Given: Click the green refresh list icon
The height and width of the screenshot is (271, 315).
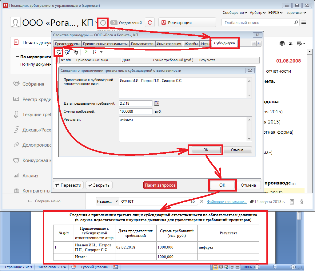Looking at the screenshot, I should click(x=86, y=52).
